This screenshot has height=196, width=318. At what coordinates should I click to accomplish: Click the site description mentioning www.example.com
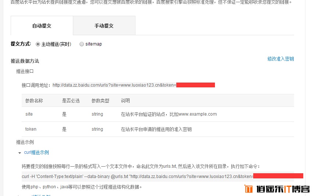169,114
